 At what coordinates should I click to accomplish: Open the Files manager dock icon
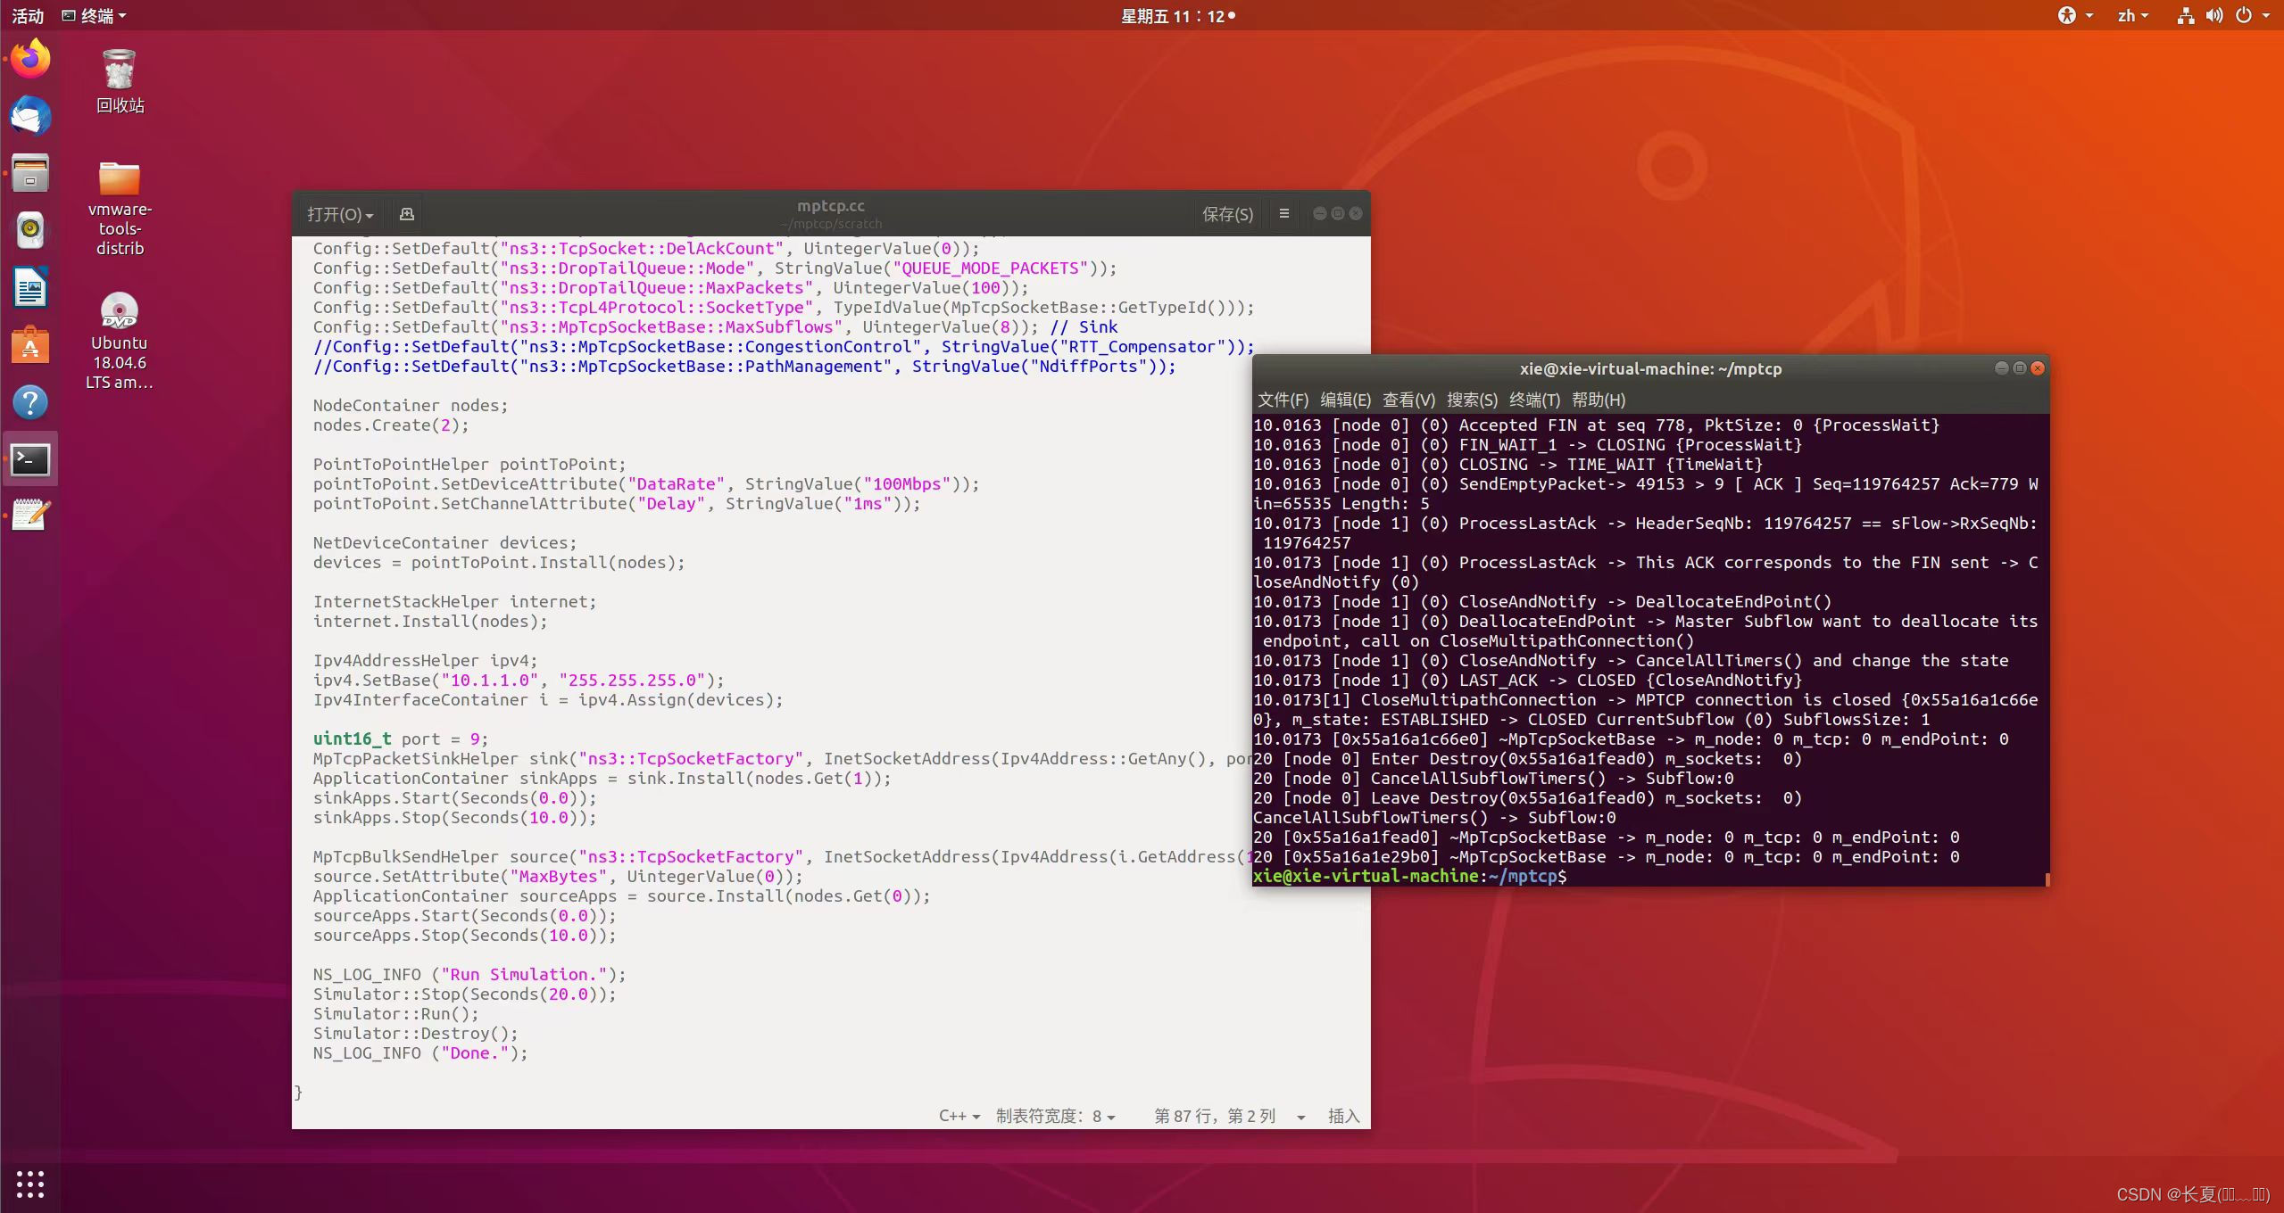[30, 173]
